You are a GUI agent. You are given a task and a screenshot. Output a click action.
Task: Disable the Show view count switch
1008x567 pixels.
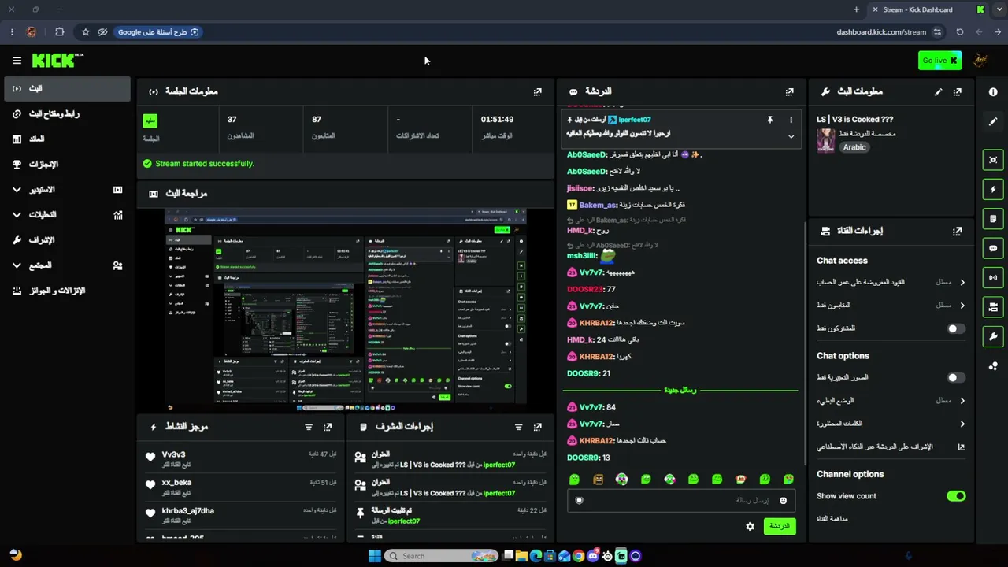pos(956,496)
